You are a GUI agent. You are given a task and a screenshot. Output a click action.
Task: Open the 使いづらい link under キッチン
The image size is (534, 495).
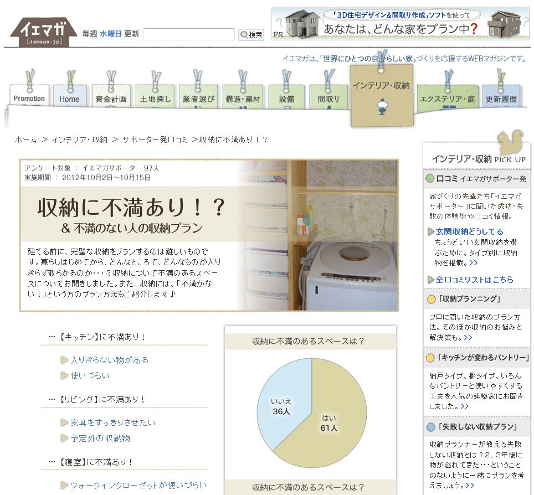click(x=90, y=375)
